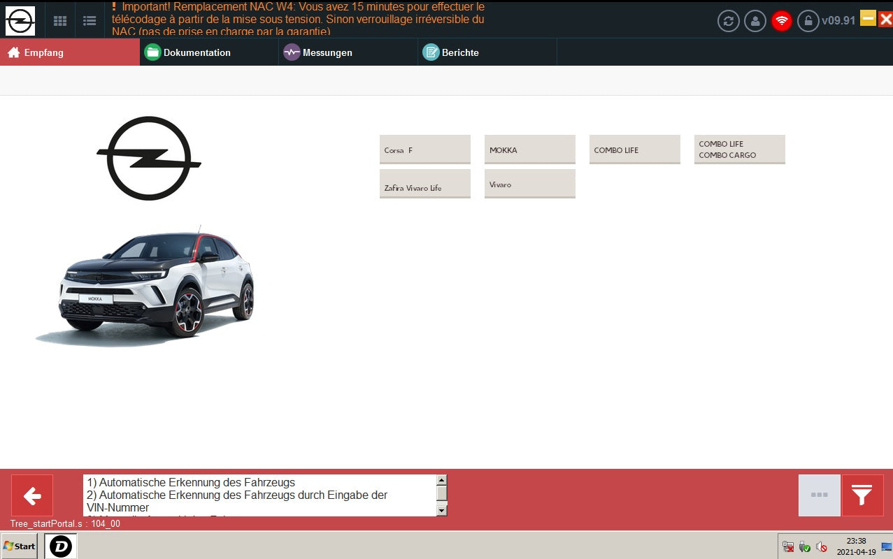This screenshot has width=893, height=559.
Task: Click the red WiFi status icon
Action: (781, 21)
